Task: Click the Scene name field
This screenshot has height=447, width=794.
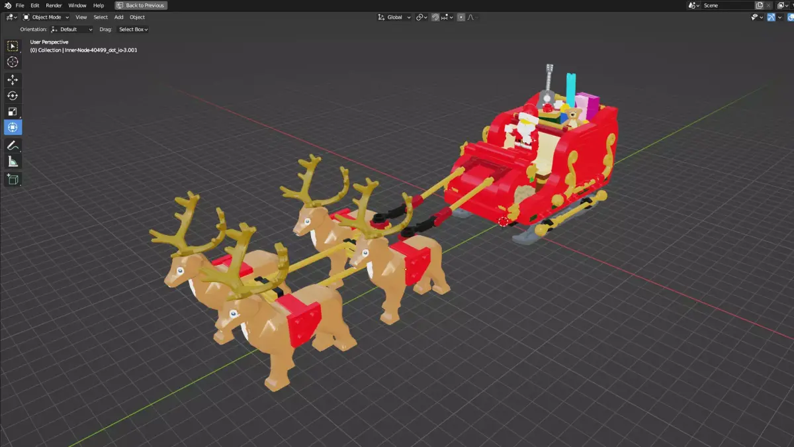Action: pos(727,5)
